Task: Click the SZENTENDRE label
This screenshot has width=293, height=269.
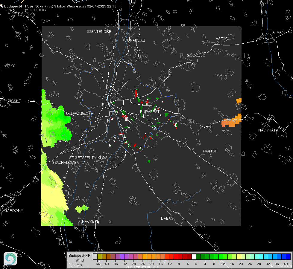Action: [99, 32]
